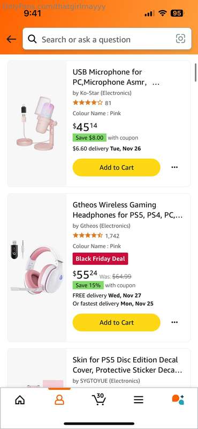Image resolution: width=198 pixels, height=429 pixels.
Task: Open the shopping cart with 30 items
Action: (98, 400)
